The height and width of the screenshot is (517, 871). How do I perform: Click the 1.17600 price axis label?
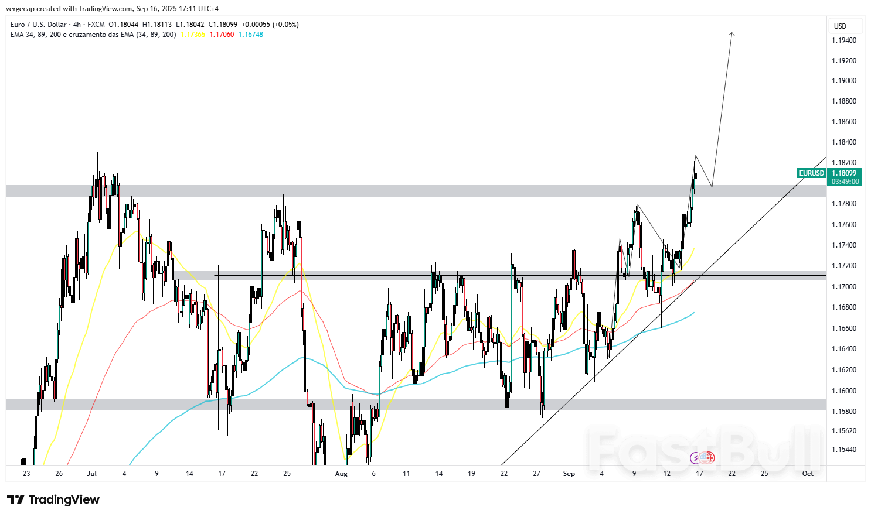coord(844,225)
